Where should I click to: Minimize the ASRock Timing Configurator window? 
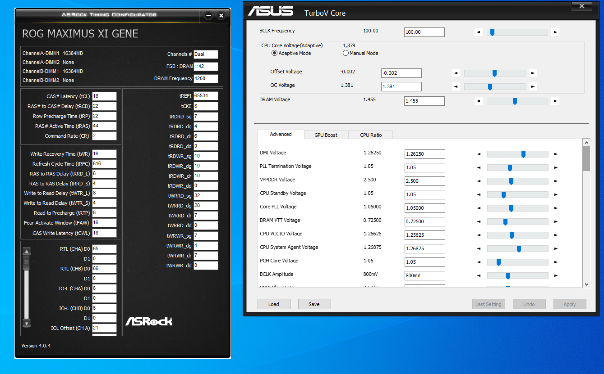click(208, 16)
